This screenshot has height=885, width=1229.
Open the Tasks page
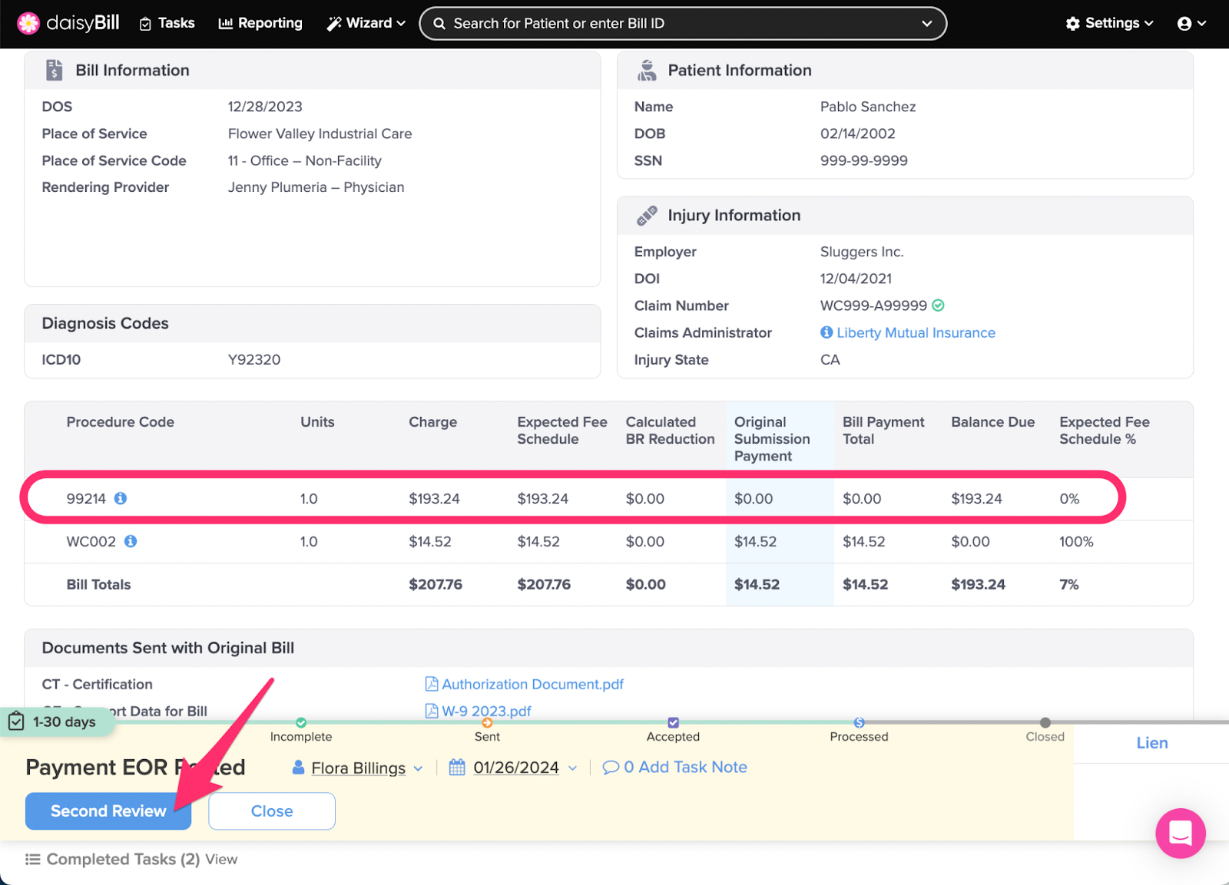pyautogui.click(x=167, y=23)
